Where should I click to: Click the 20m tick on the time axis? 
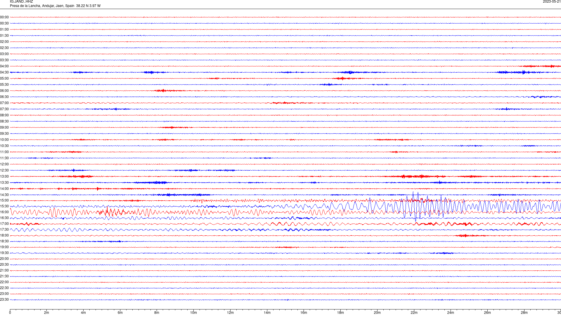point(377,313)
